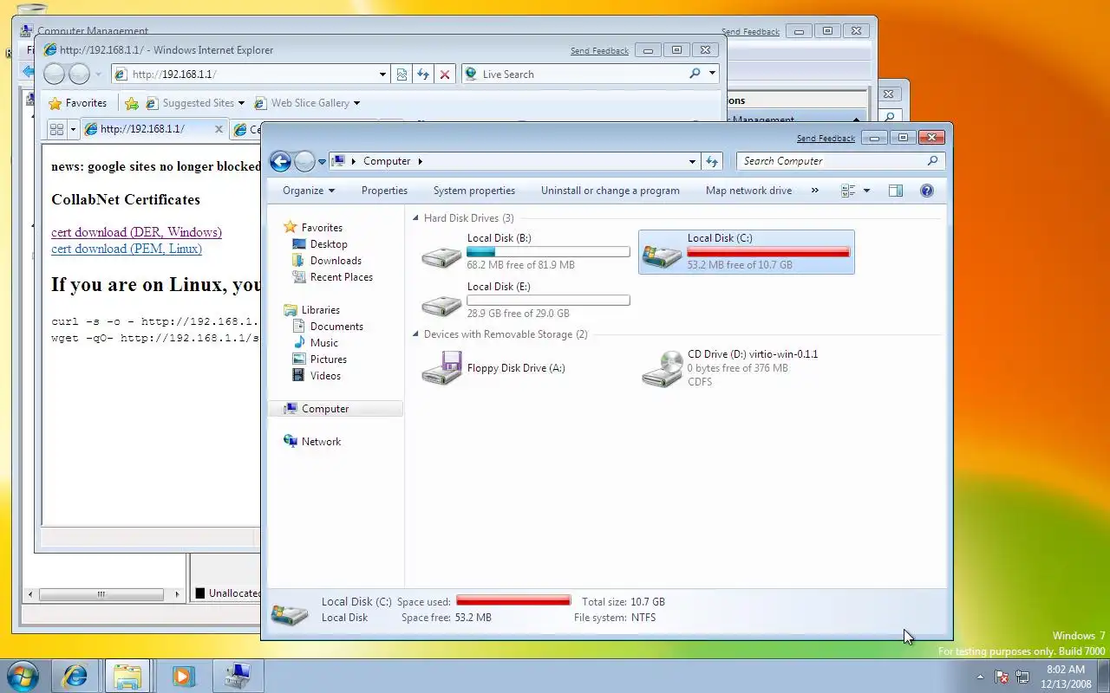Open IE search provider dropdown
The image size is (1110, 693).
coord(712,74)
